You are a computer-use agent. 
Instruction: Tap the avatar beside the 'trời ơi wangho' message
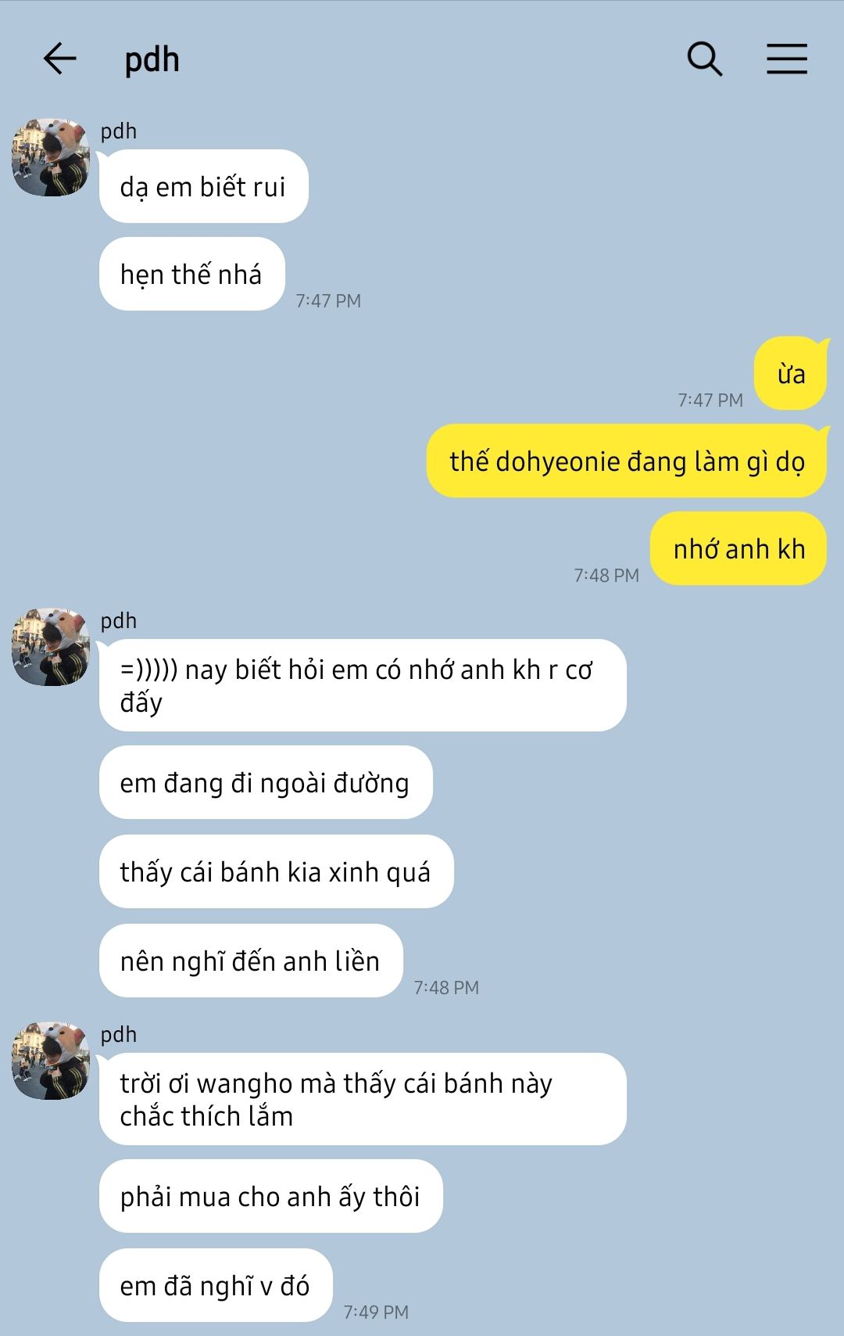[x=51, y=1061]
